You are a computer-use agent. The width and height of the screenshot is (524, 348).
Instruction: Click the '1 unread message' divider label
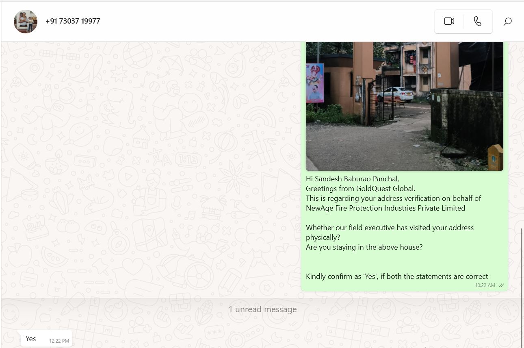click(262, 309)
